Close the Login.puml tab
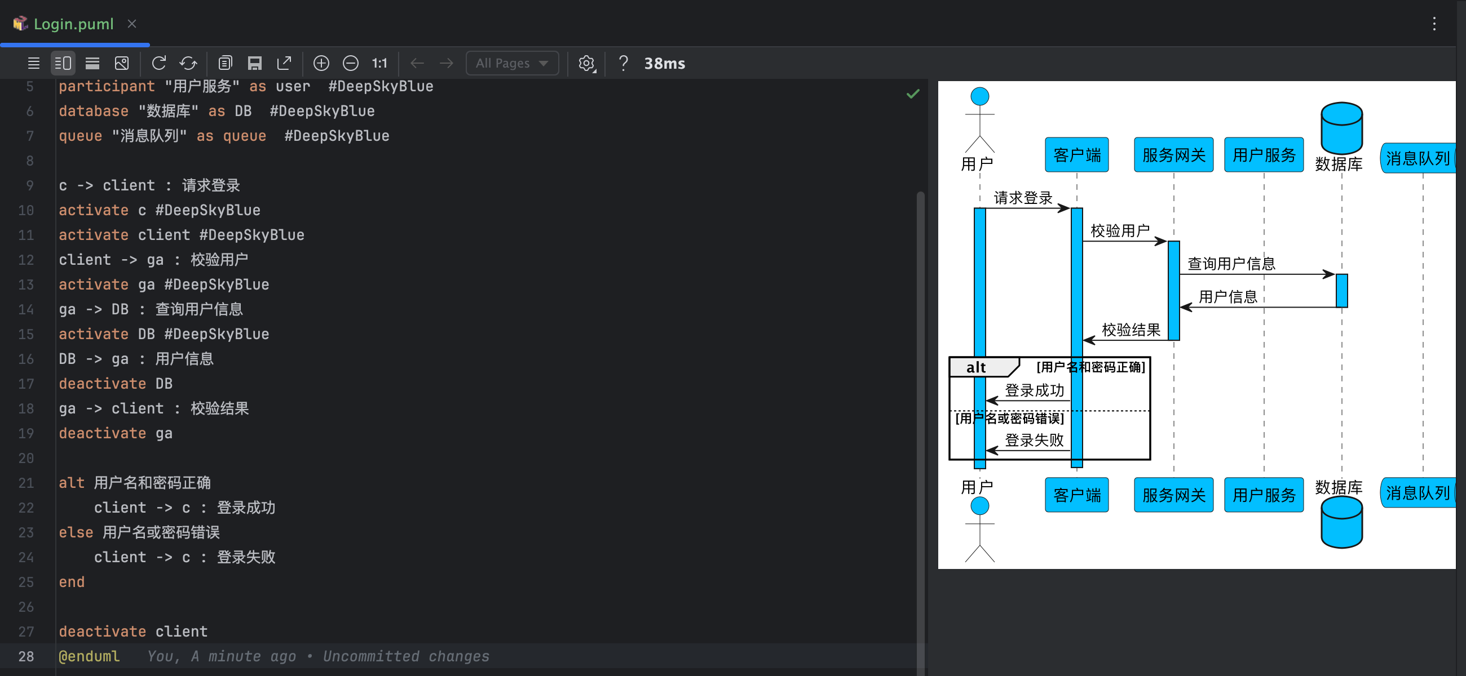 tap(132, 24)
